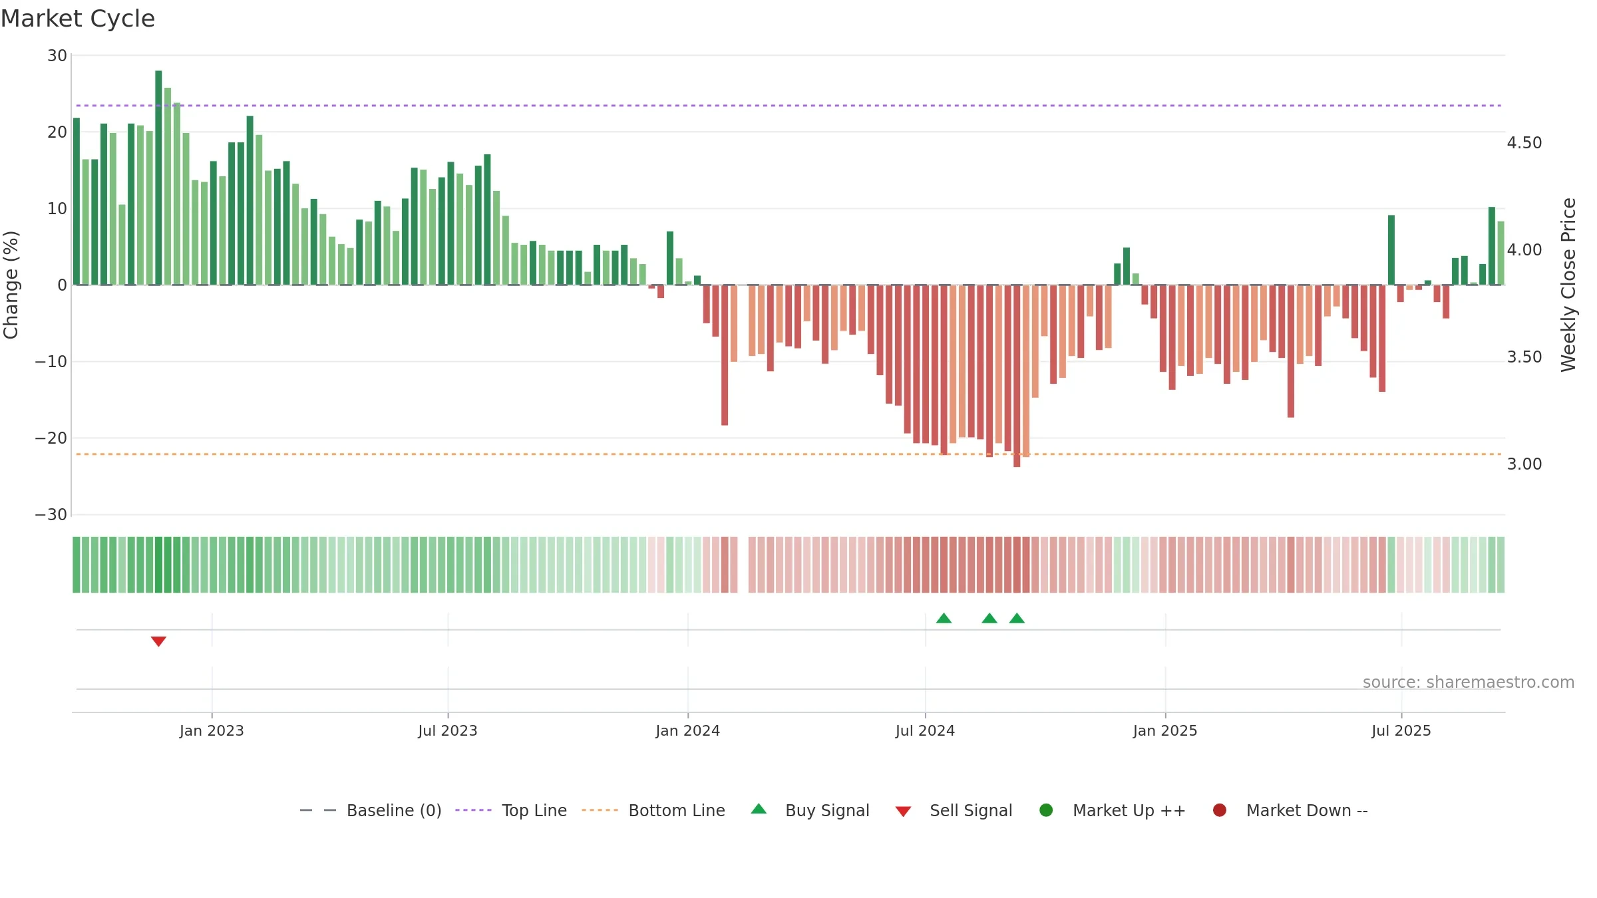This screenshot has height=898, width=1597.
Task: Select the middle buy signal triangle marker
Action: point(989,618)
